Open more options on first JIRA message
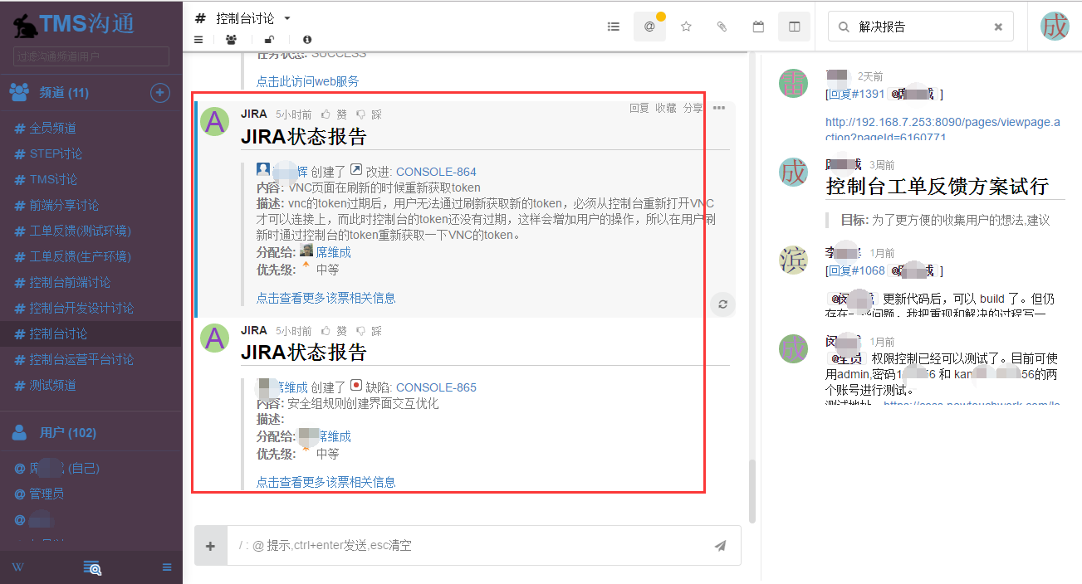 719,108
